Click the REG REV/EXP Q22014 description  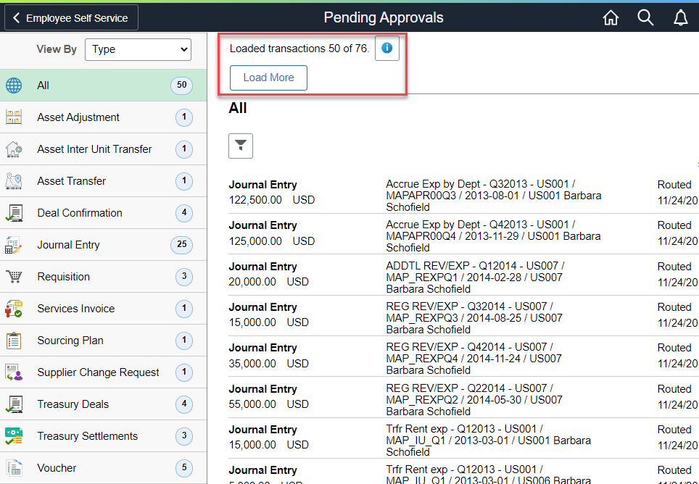pos(474,400)
